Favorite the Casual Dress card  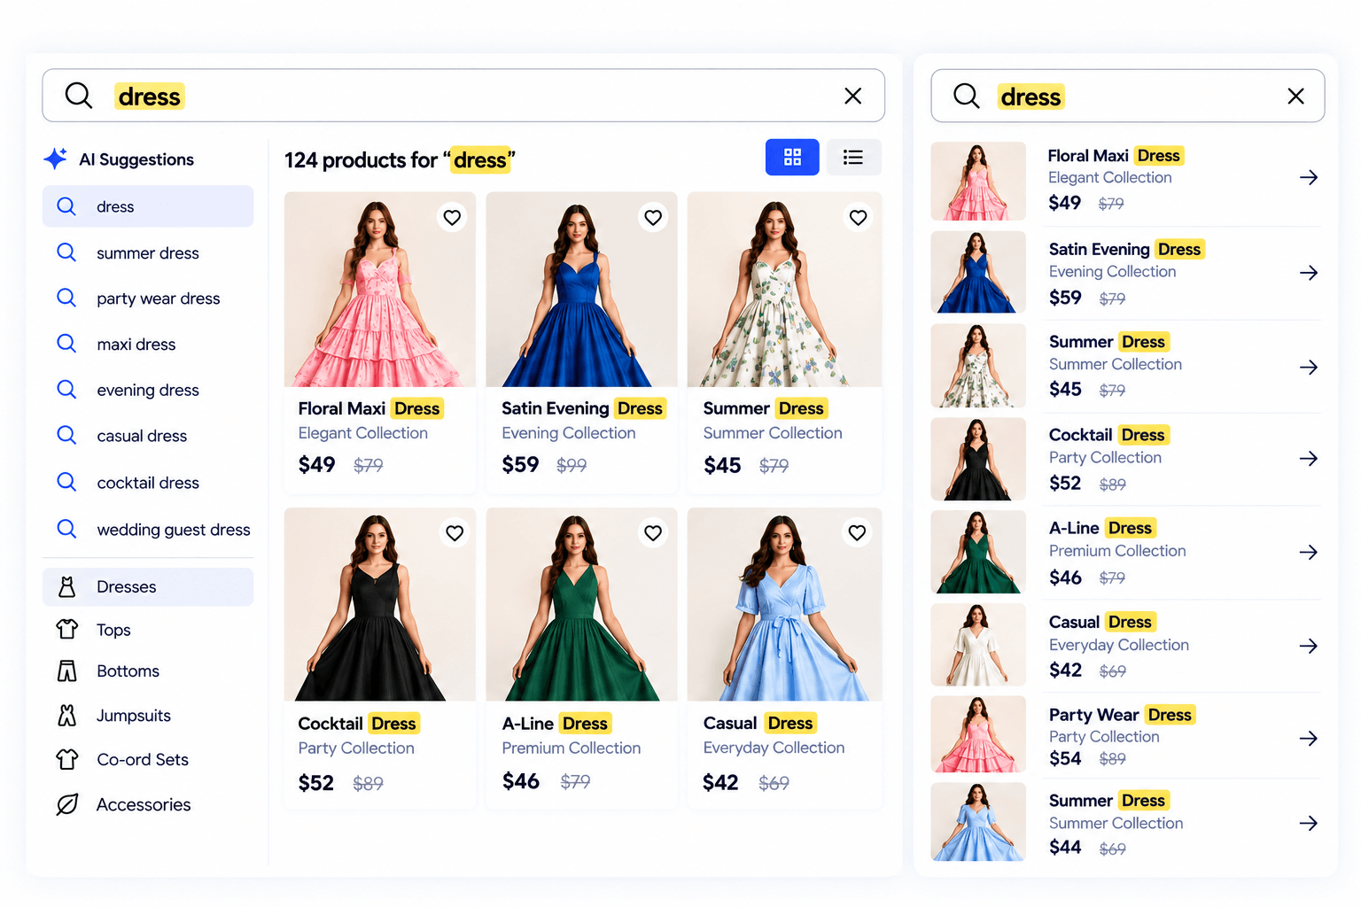[857, 532]
